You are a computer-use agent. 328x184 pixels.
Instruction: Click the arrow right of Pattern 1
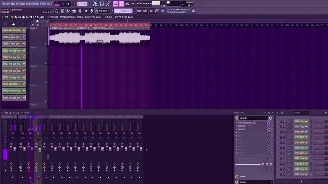pos(134,11)
